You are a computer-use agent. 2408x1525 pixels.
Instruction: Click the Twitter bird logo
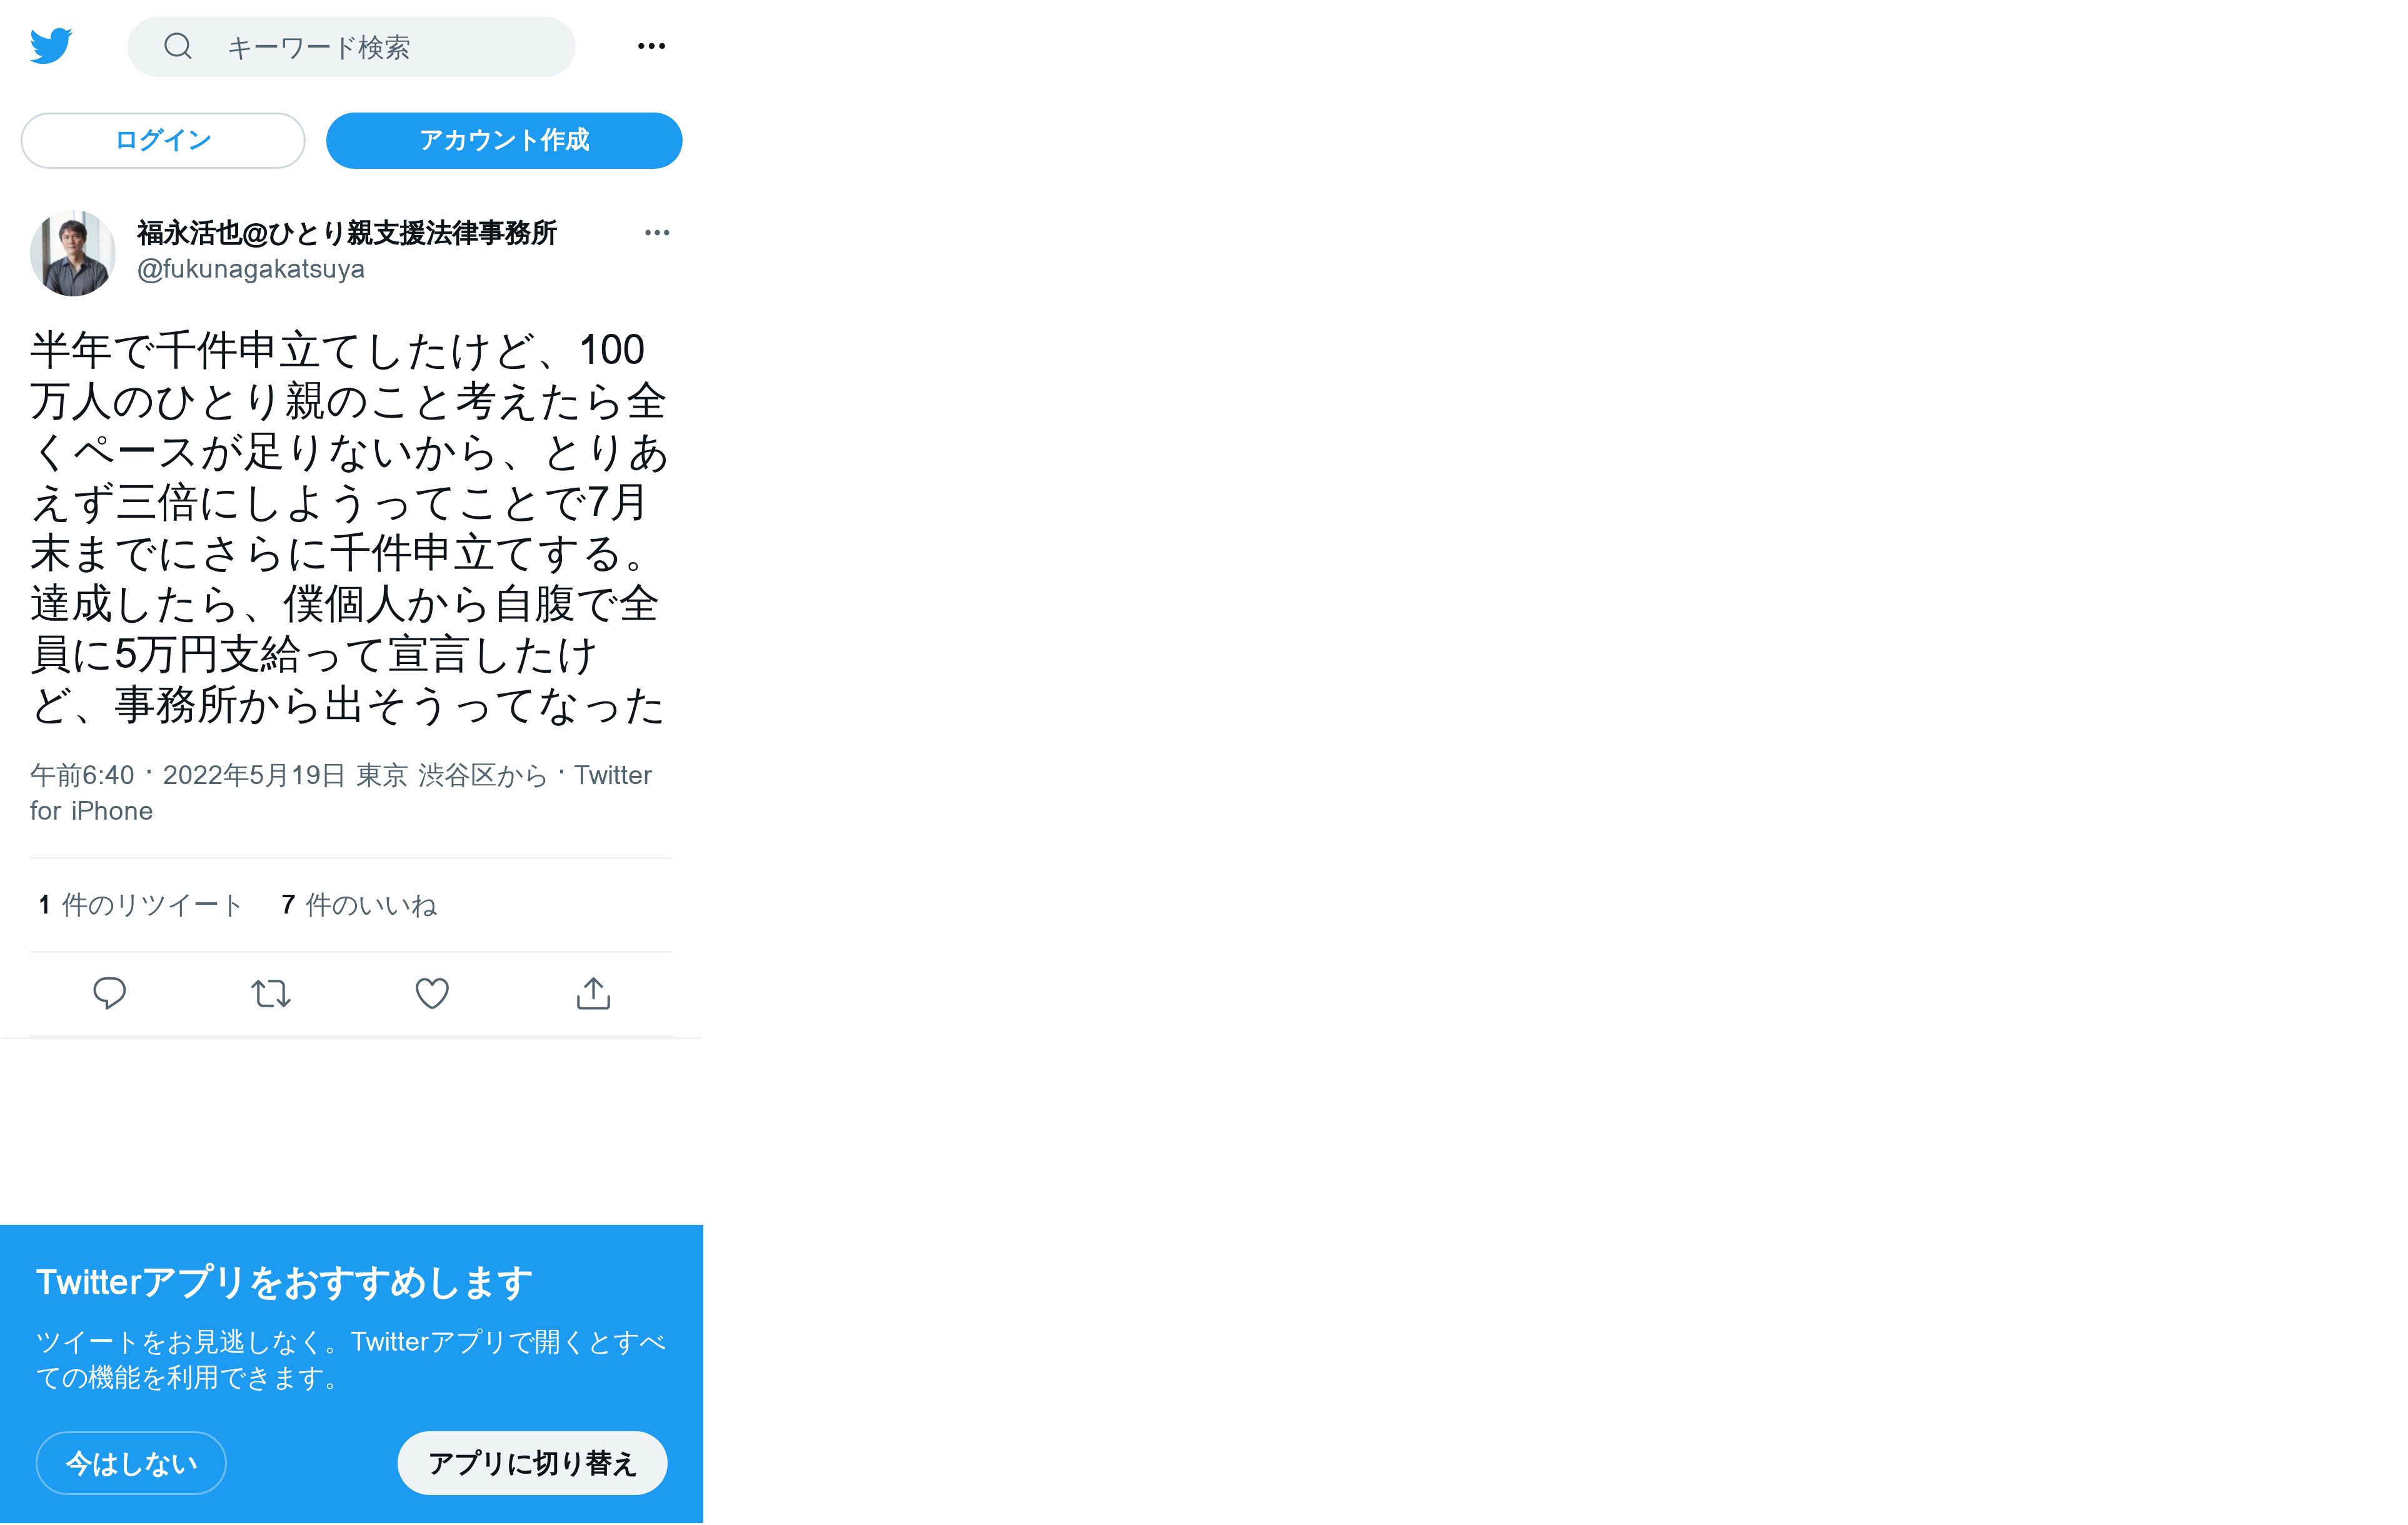51,46
